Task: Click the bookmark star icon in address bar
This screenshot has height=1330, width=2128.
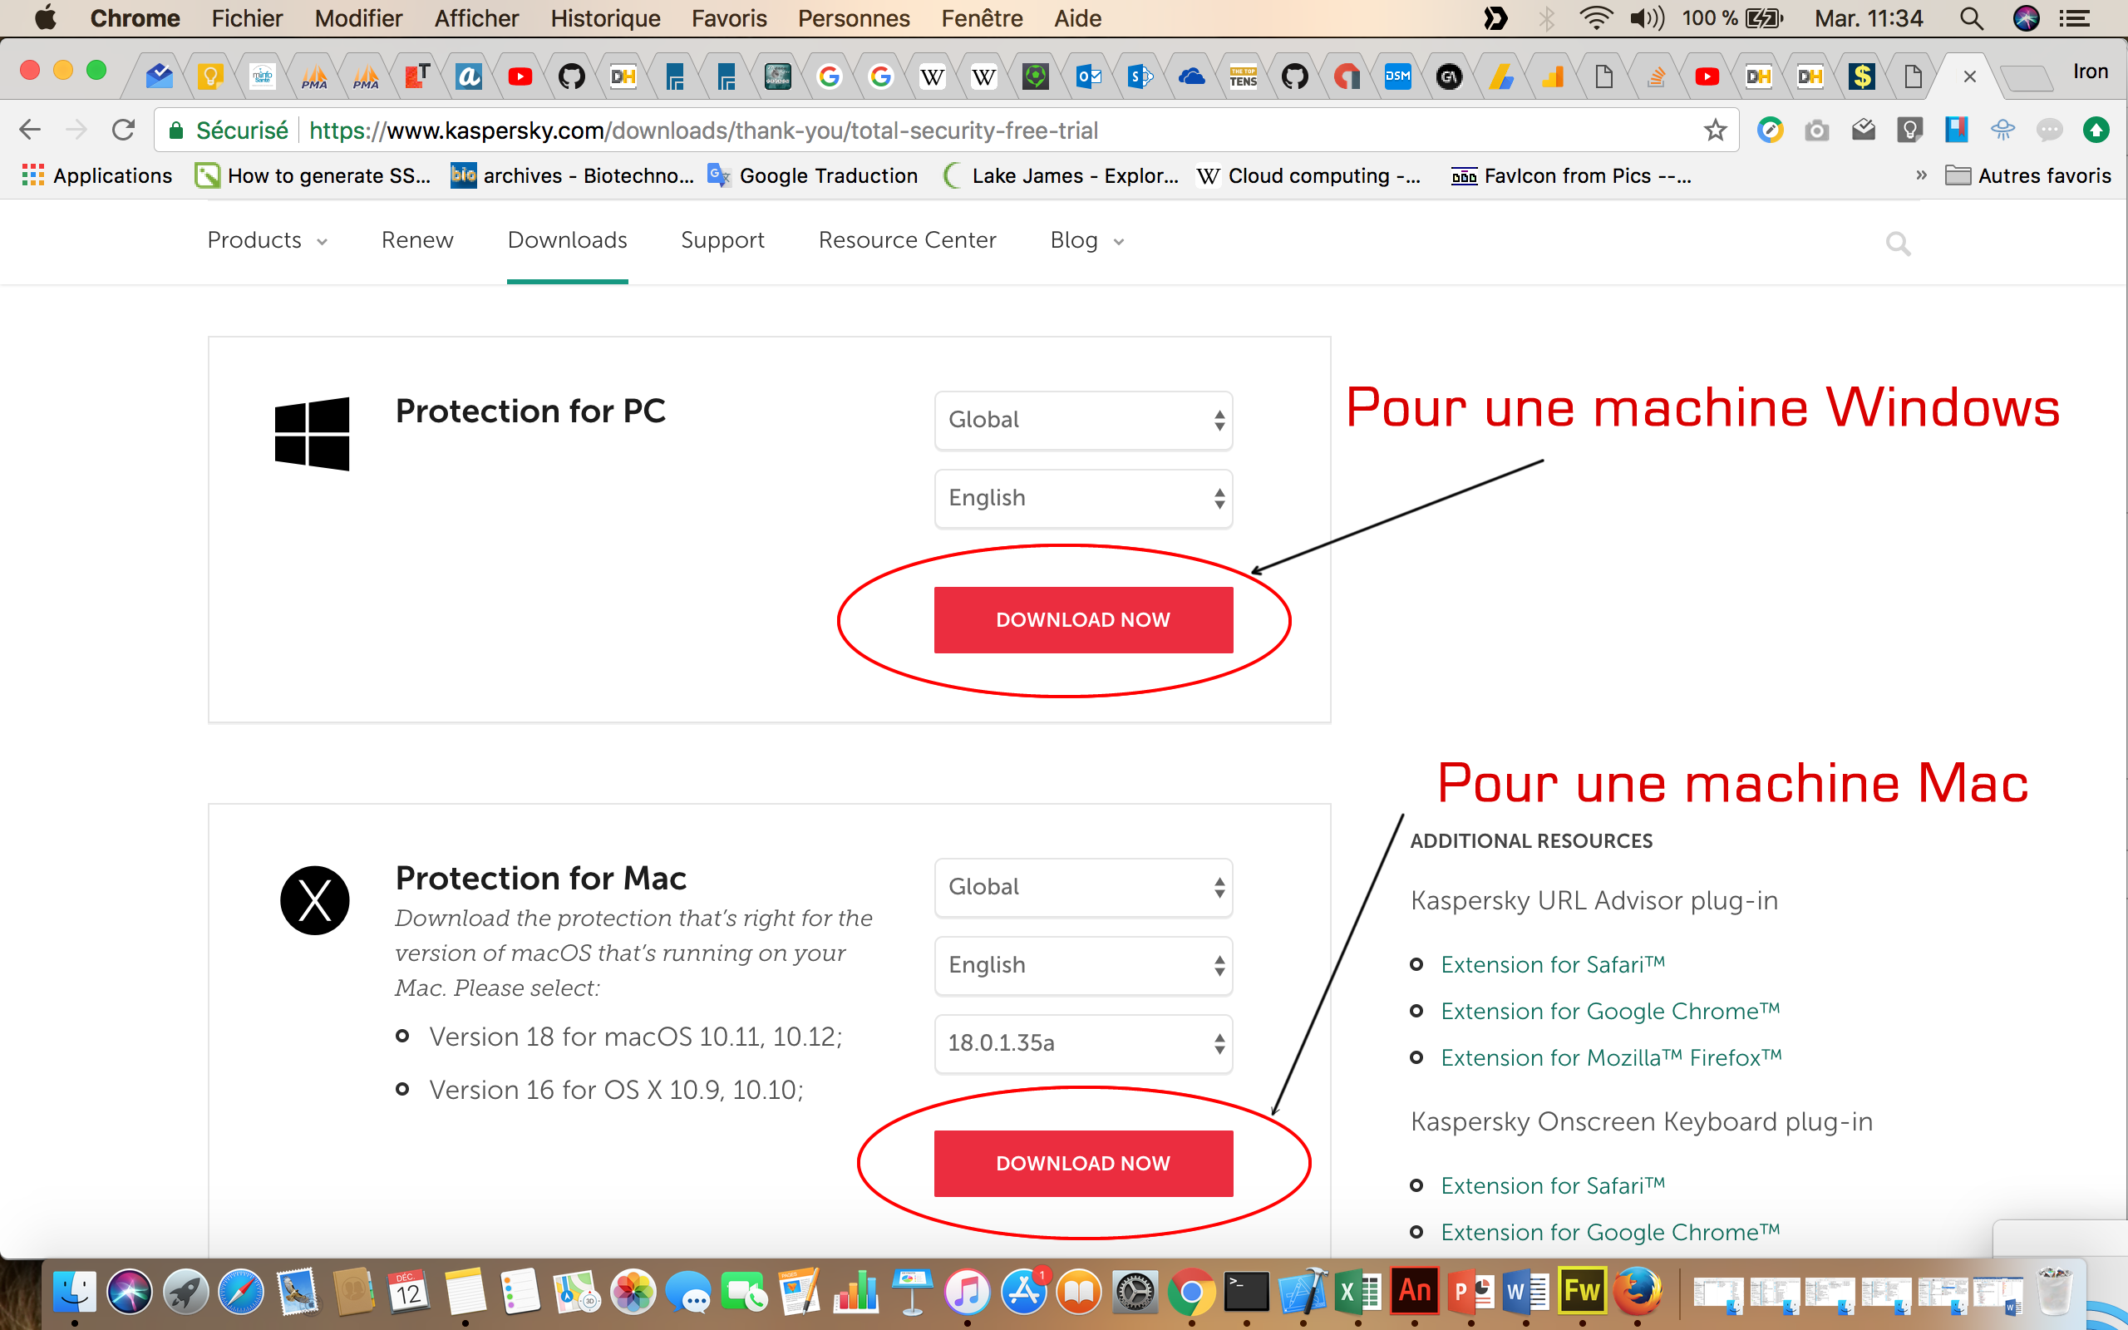Action: [1715, 131]
